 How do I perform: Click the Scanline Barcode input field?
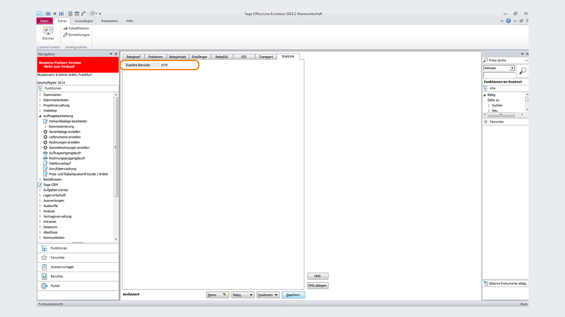178,65
